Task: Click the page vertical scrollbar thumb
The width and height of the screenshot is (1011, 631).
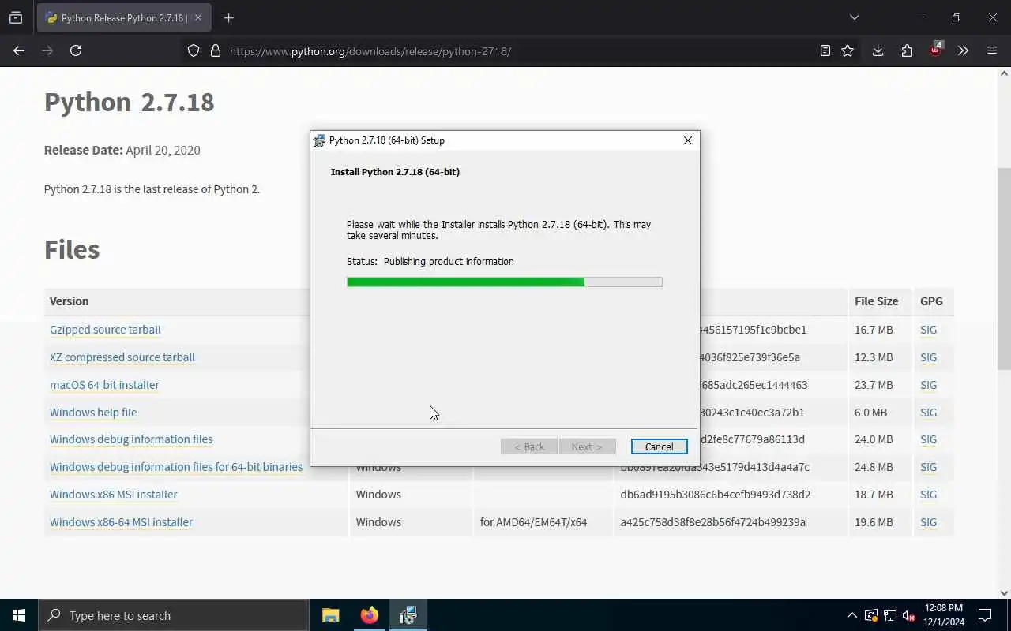Action: click(x=1004, y=268)
